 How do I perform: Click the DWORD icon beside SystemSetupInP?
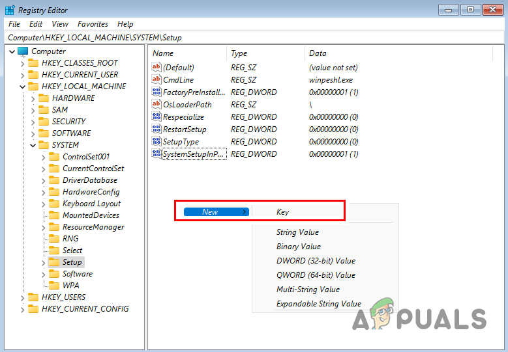pyautogui.click(x=156, y=154)
